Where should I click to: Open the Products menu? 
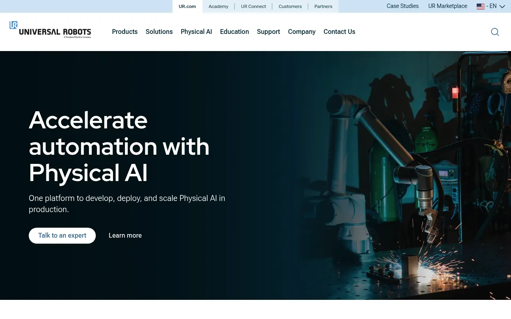tap(125, 32)
